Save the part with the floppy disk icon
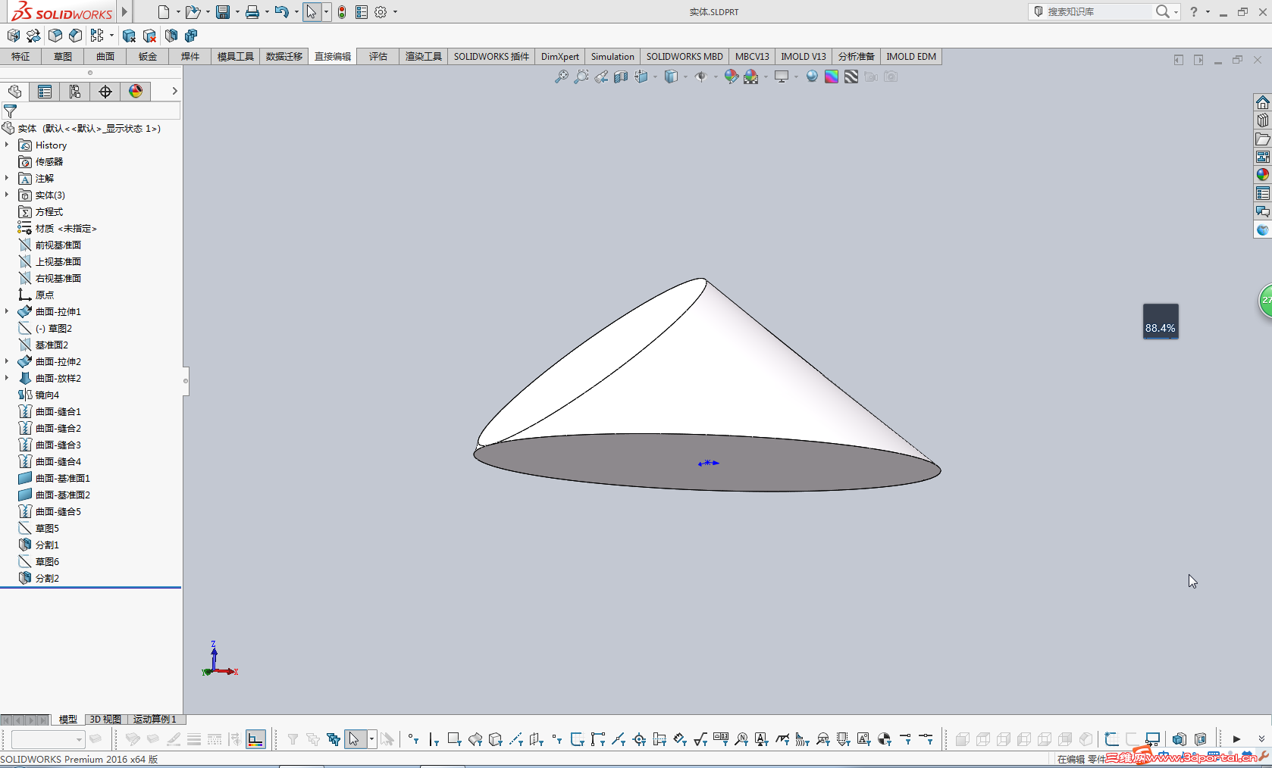 223,12
